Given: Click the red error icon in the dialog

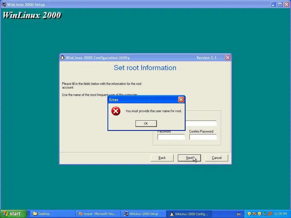Looking at the screenshot, I should click(x=116, y=111).
